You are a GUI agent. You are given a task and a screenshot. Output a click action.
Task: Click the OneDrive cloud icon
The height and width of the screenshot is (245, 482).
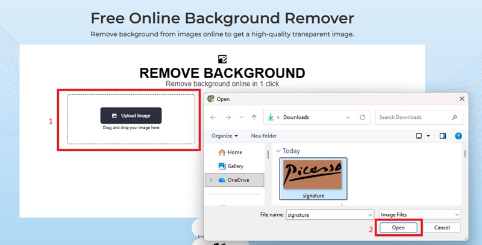point(222,180)
